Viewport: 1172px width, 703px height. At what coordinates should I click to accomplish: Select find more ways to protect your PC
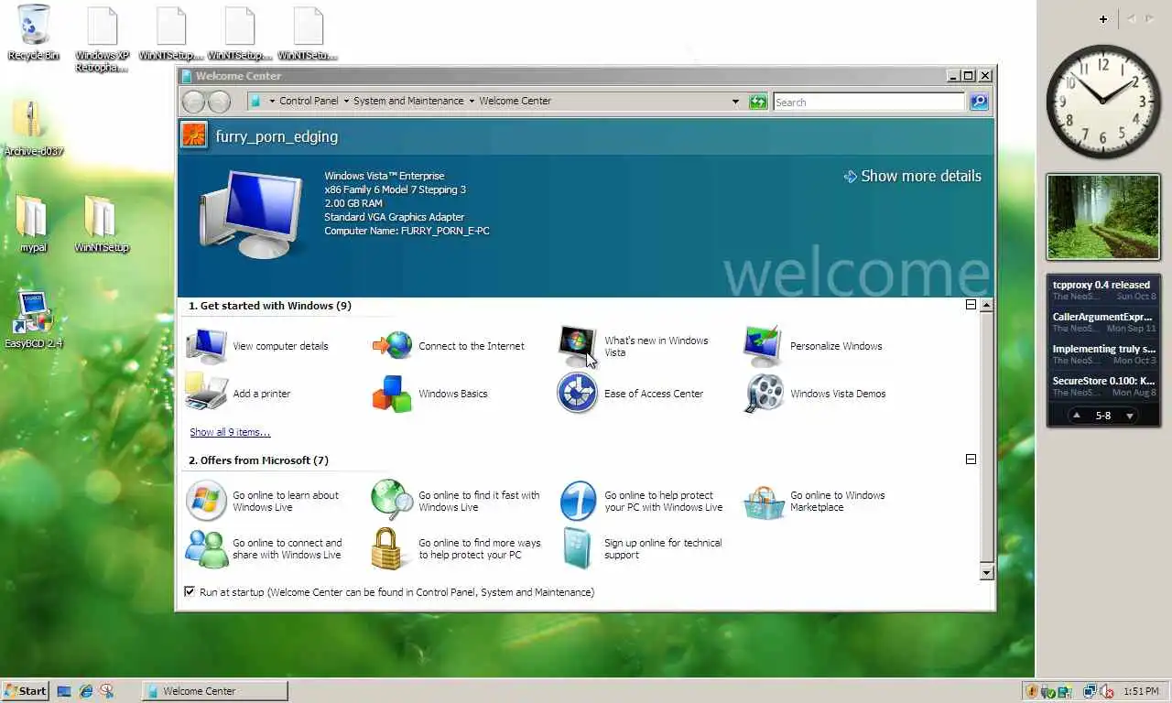(x=456, y=548)
